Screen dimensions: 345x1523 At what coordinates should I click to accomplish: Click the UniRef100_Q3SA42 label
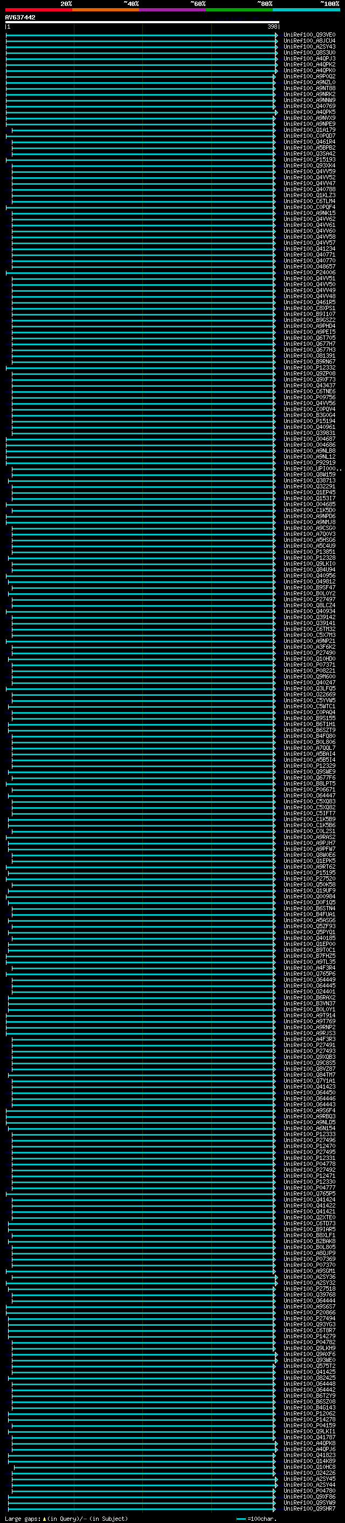[x=309, y=154]
